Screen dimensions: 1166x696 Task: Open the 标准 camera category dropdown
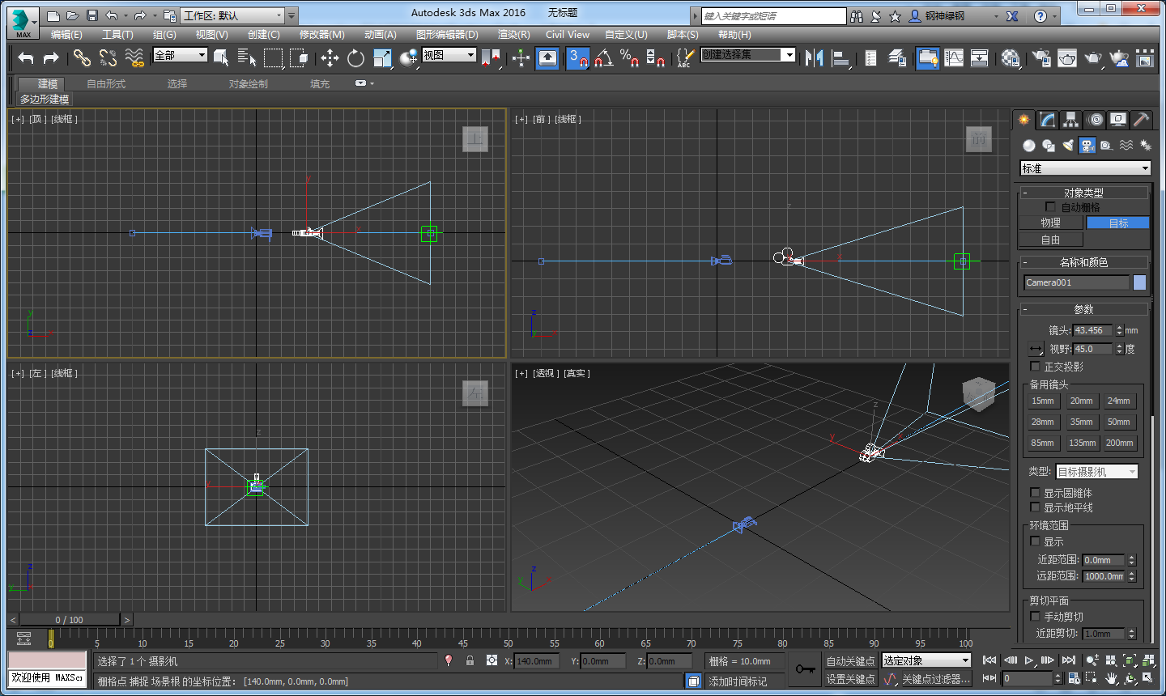(1085, 168)
